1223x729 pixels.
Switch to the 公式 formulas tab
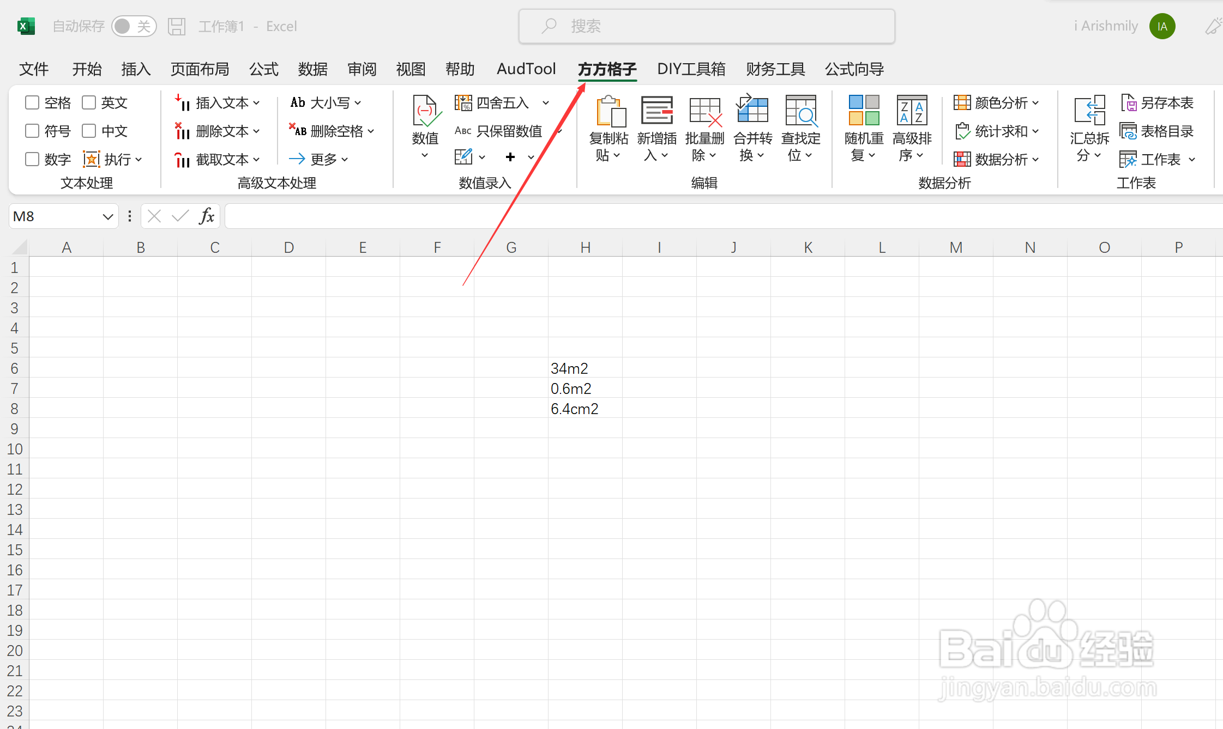tap(264, 69)
